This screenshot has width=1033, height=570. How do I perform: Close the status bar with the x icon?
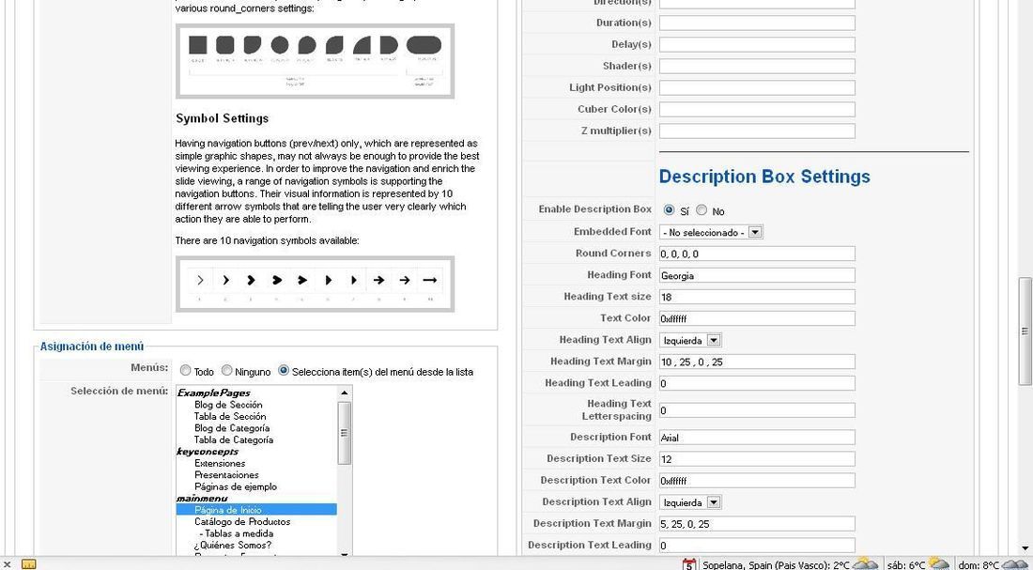8,564
